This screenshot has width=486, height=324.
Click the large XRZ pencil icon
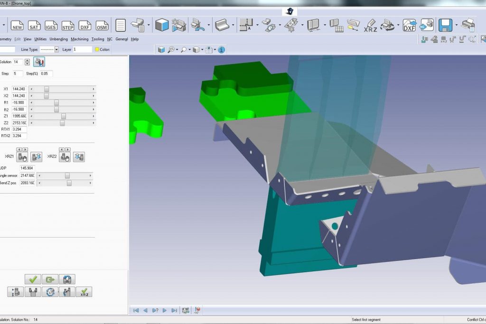[x=370, y=26]
